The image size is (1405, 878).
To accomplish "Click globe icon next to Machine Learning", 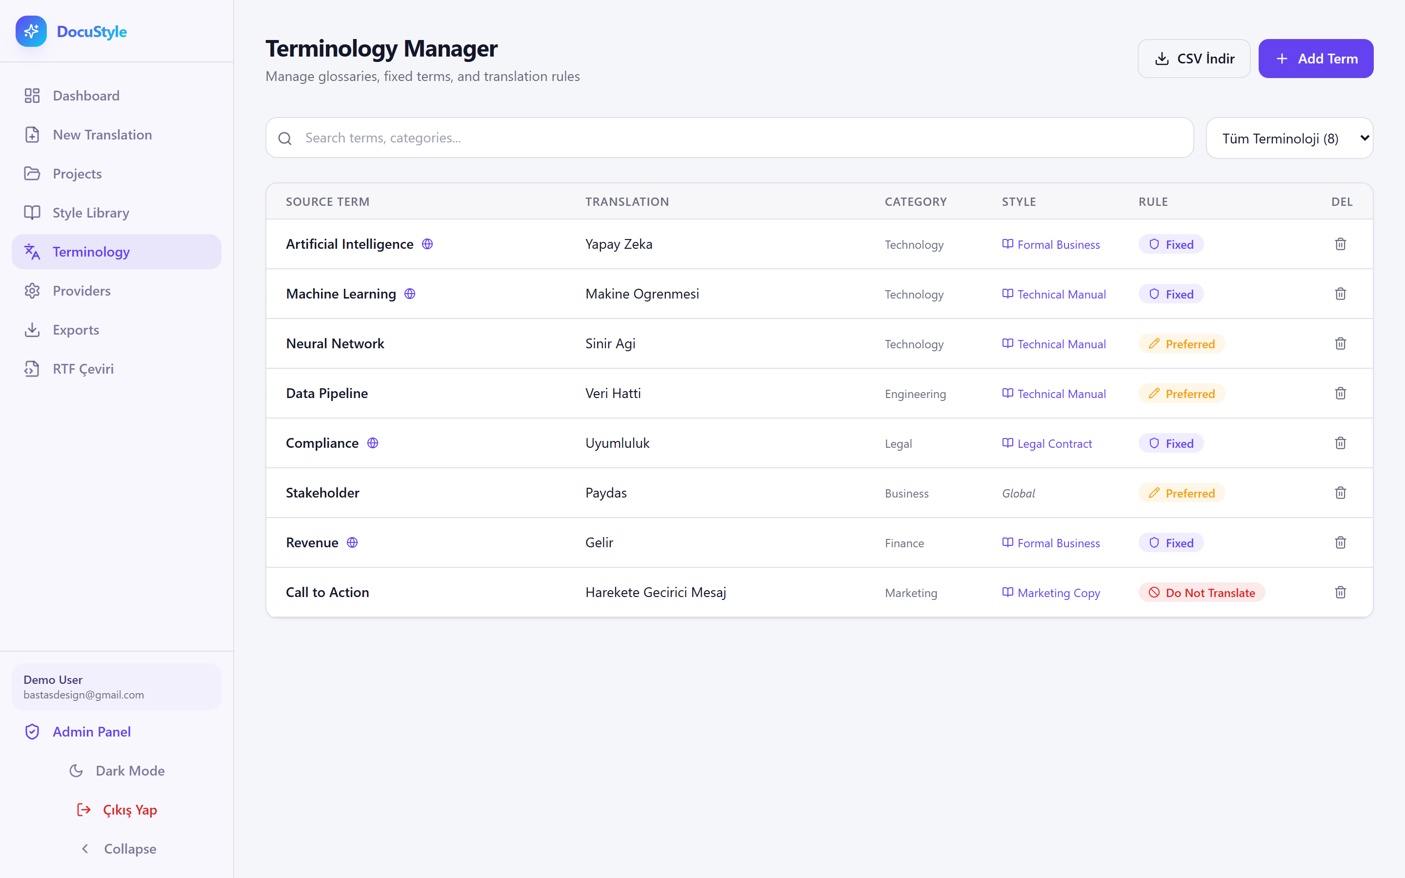I will 410,294.
